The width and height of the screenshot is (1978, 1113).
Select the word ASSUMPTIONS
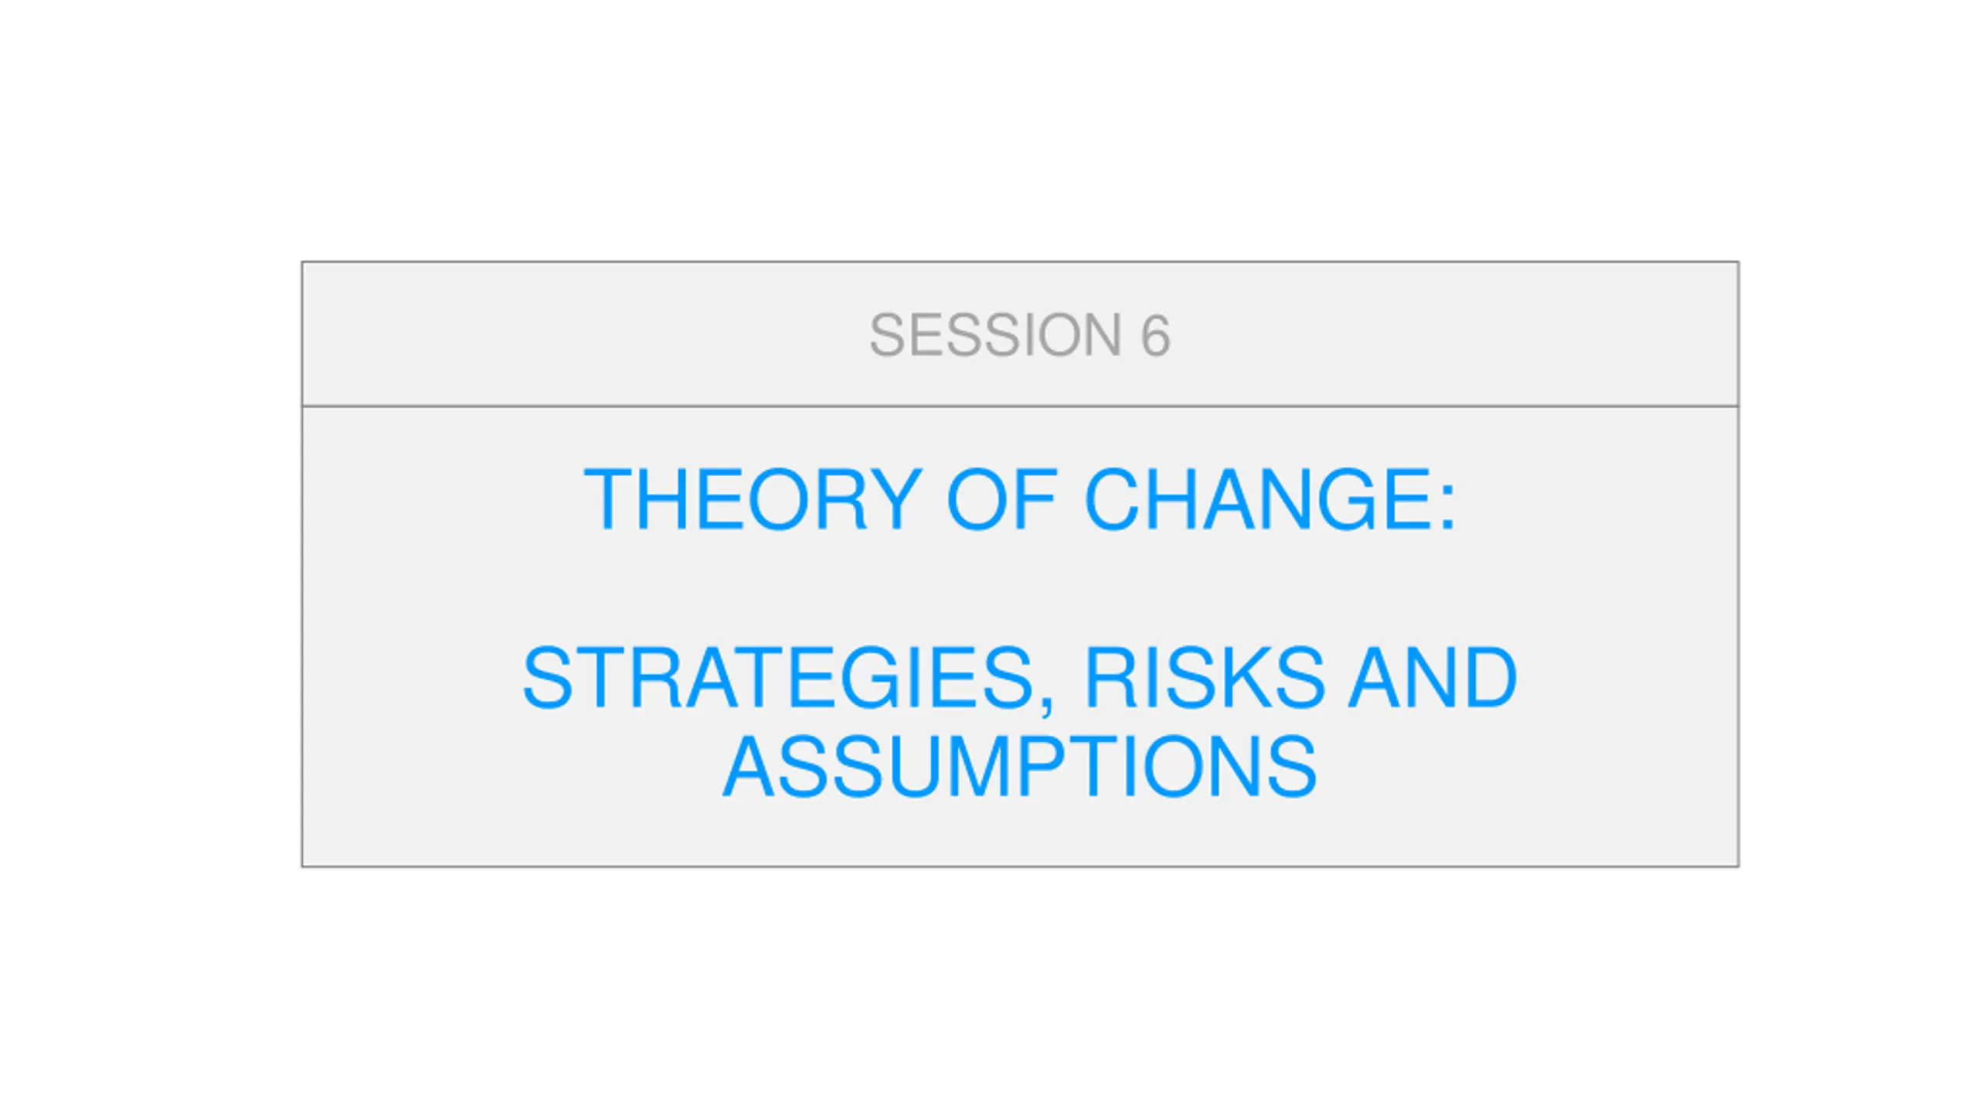pos(1020,767)
